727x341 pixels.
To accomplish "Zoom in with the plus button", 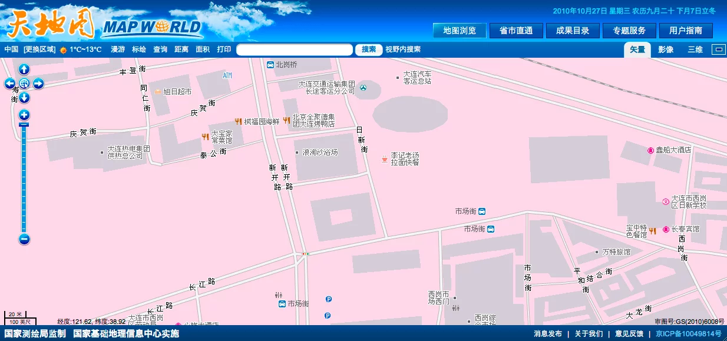I will [x=24, y=115].
